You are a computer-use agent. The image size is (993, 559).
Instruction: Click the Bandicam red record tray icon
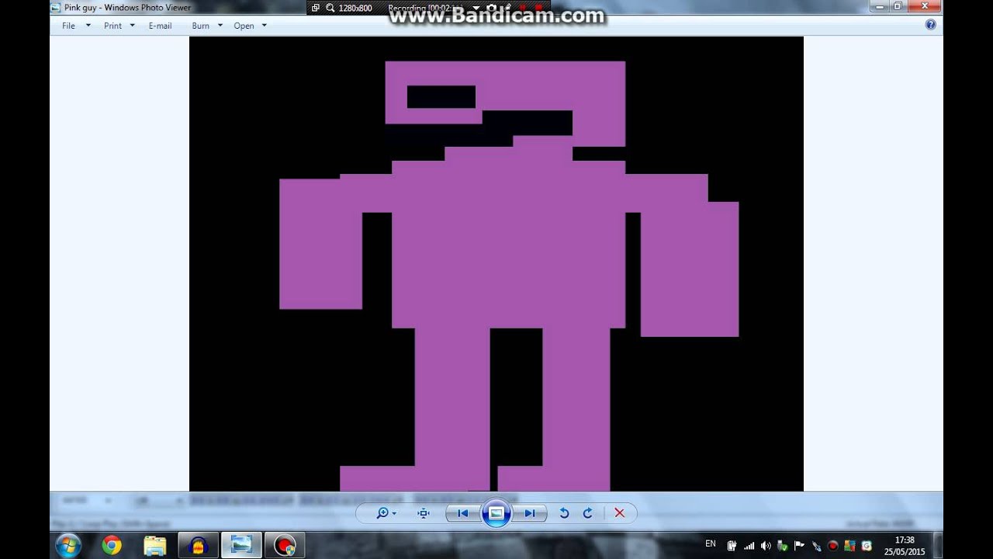tap(833, 546)
